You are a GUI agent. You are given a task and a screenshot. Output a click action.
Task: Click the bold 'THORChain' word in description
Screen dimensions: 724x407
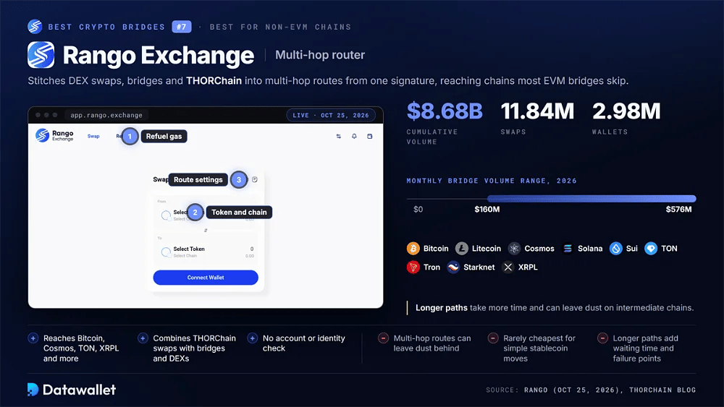pyautogui.click(x=214, y=81)
